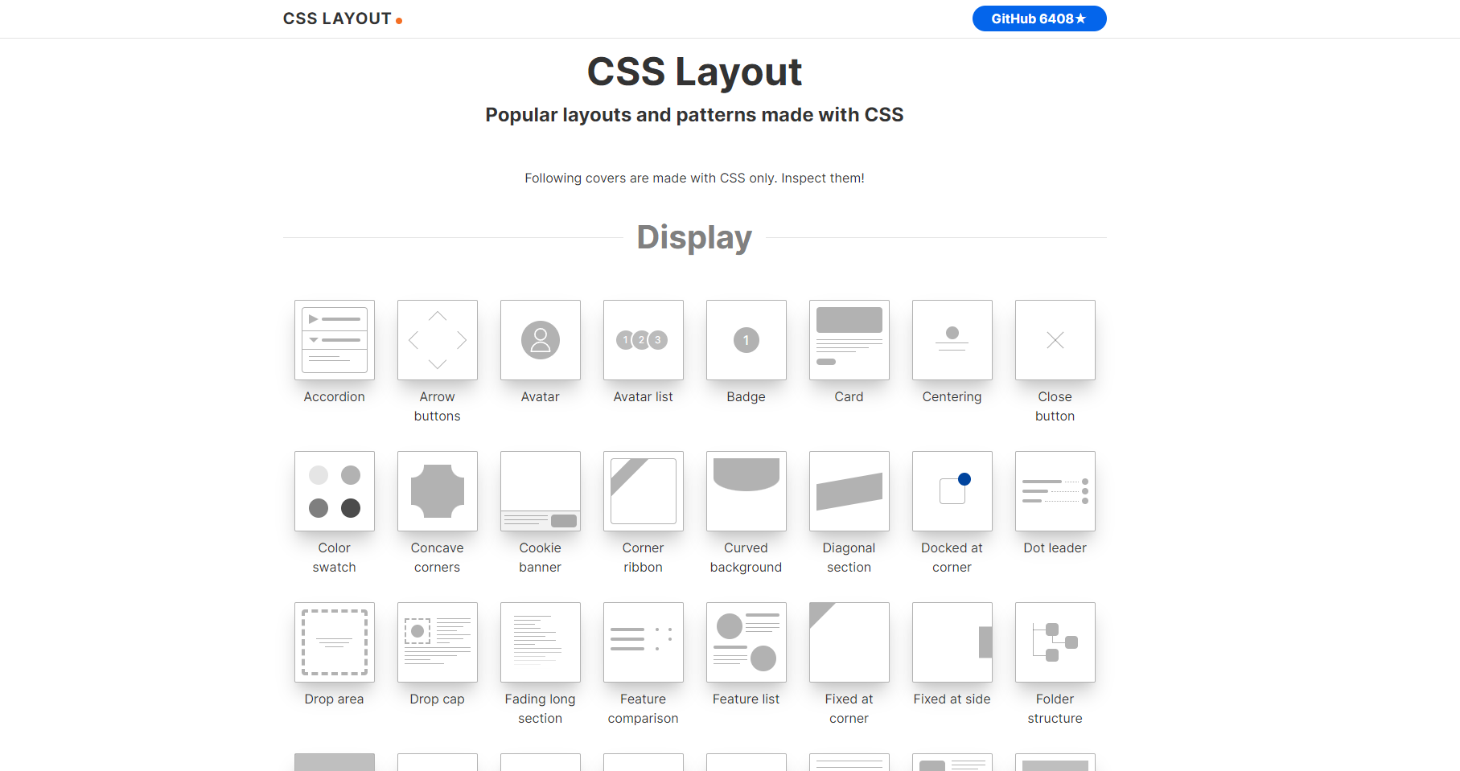Click the GitHub 6408 star button
The image size is (1460, 771).
[x=1038, y=18]
